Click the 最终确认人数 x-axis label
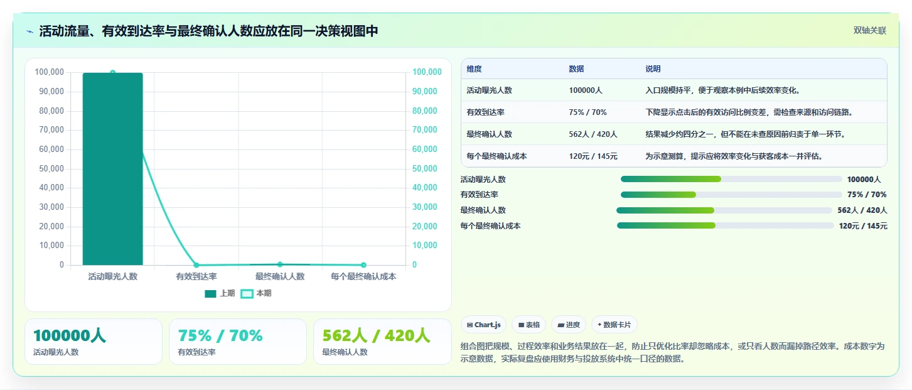 pos(280,276)
